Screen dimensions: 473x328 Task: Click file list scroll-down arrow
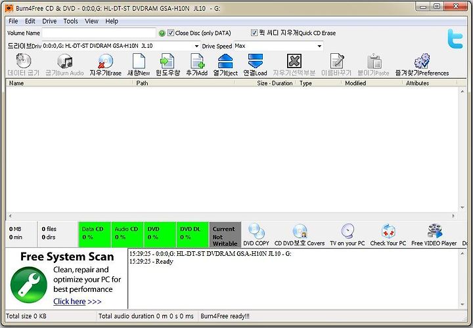pyautogui.click(x=462, y=207)
